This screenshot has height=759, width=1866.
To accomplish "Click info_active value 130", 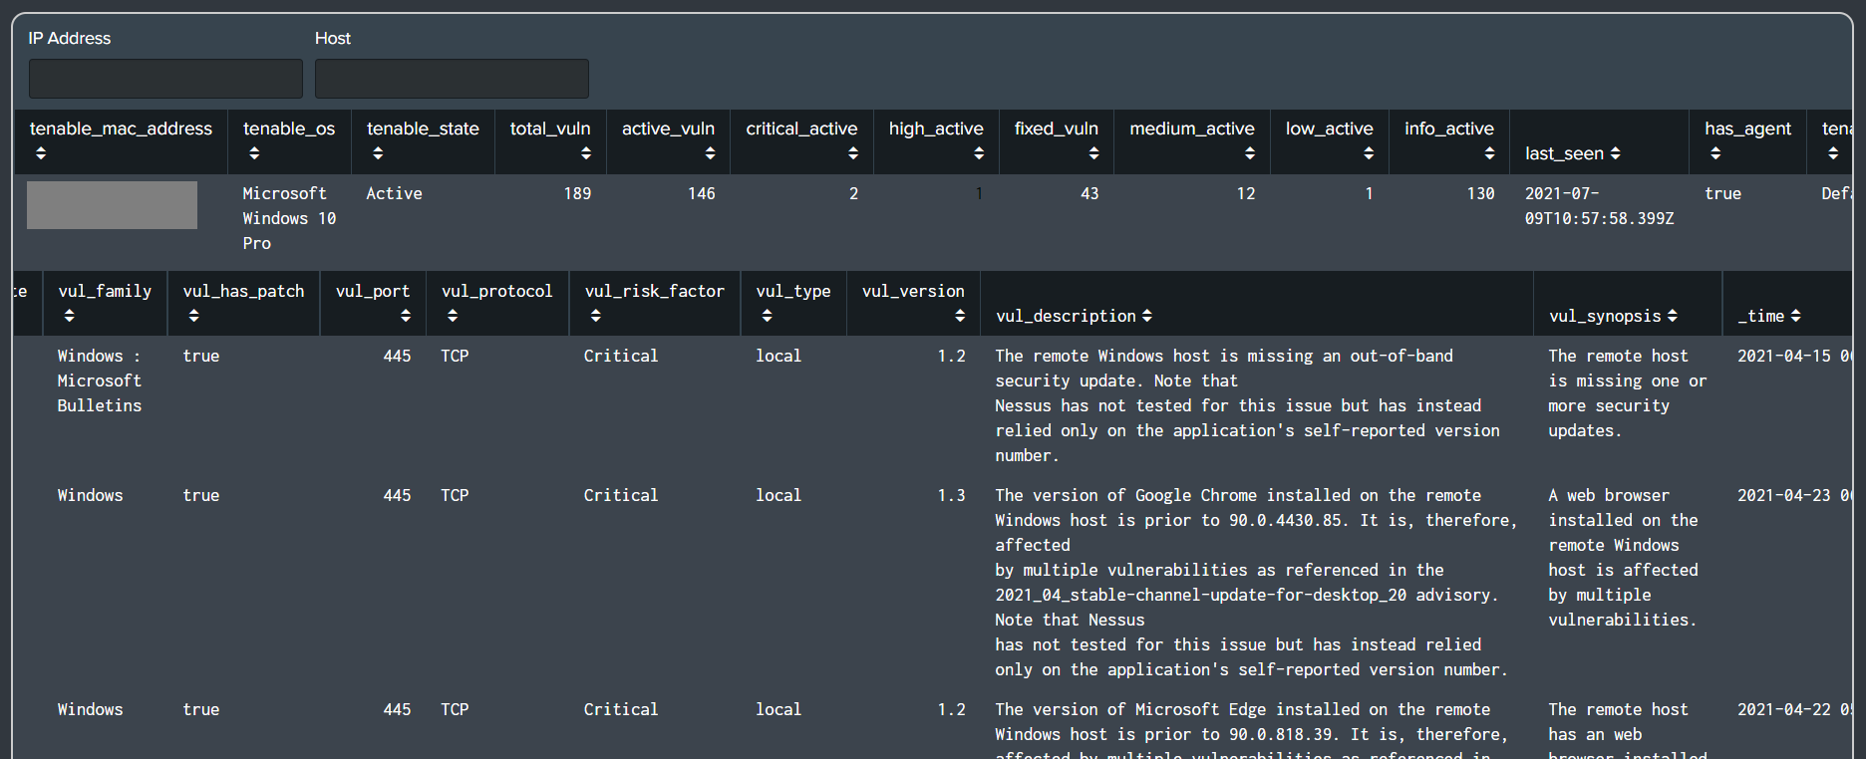I will click(x=1480, y=193).
